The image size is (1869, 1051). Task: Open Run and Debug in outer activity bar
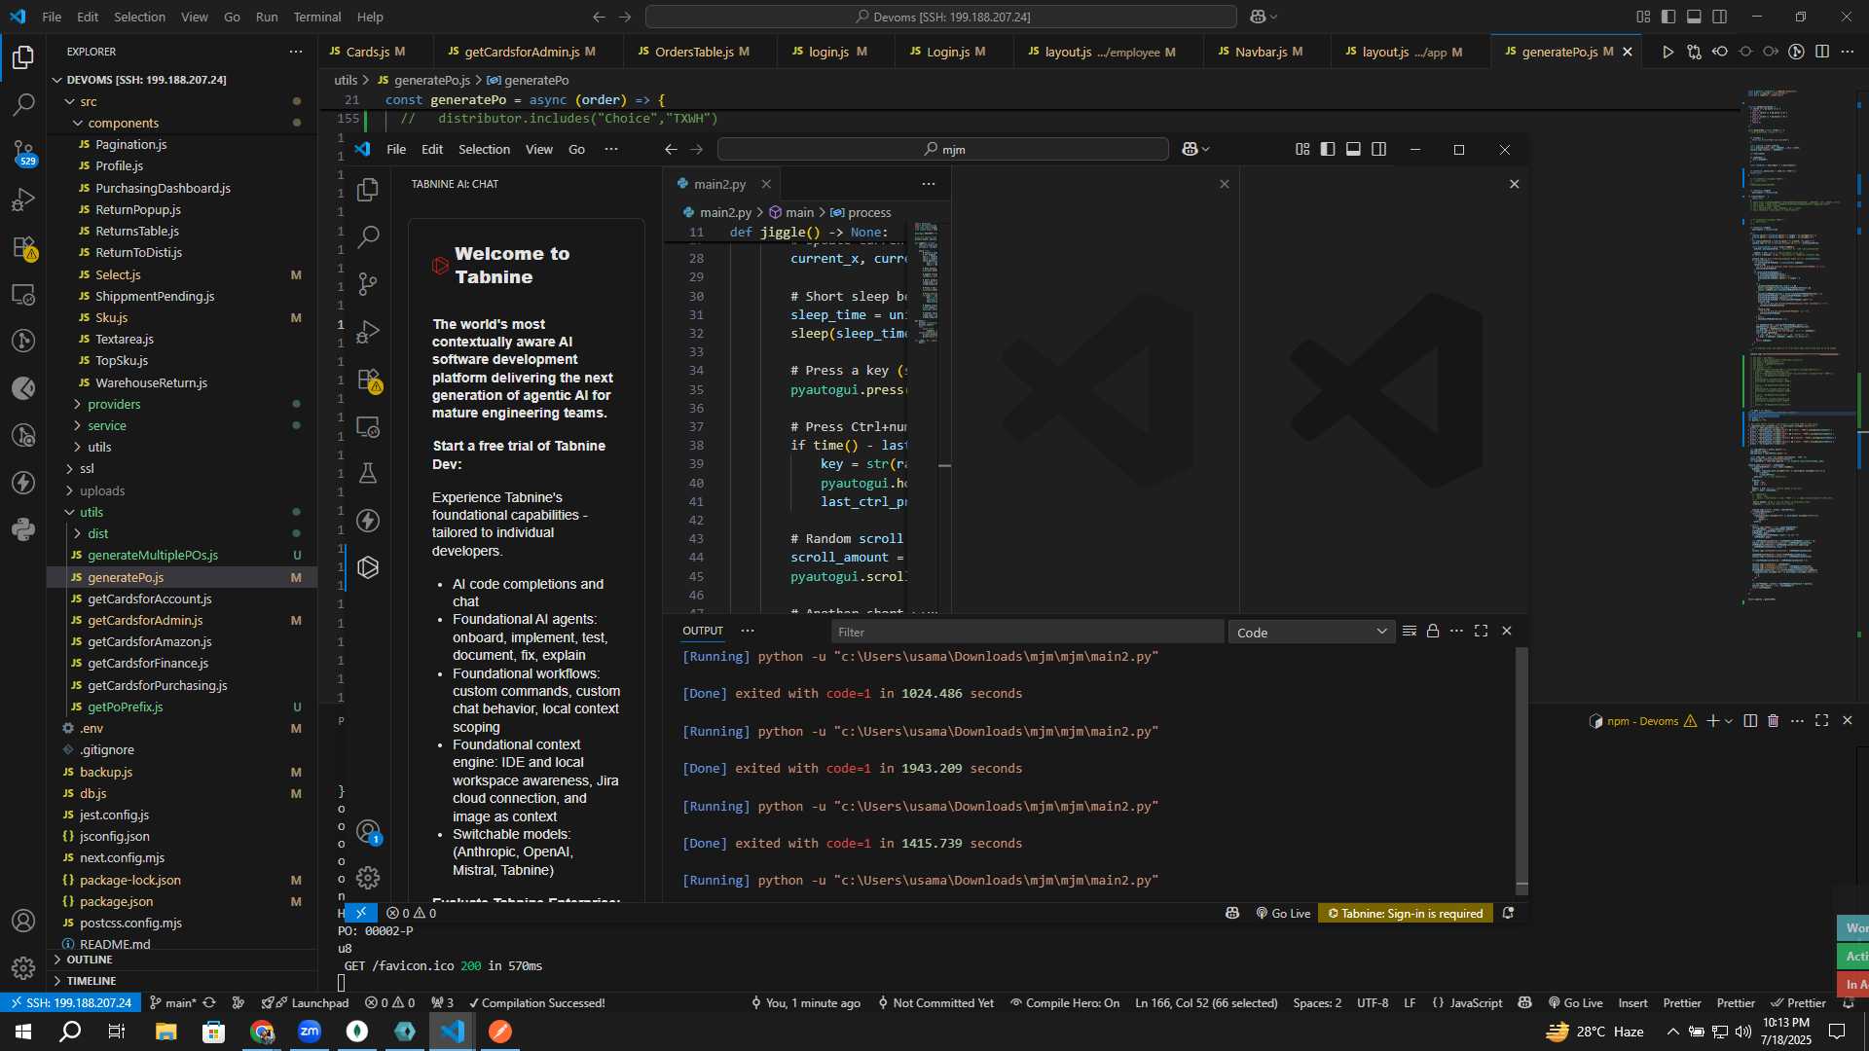pos(23,199)
